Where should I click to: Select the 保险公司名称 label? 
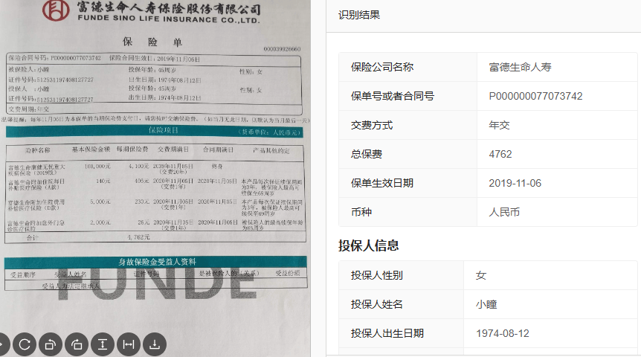click(x=382, y=67)
